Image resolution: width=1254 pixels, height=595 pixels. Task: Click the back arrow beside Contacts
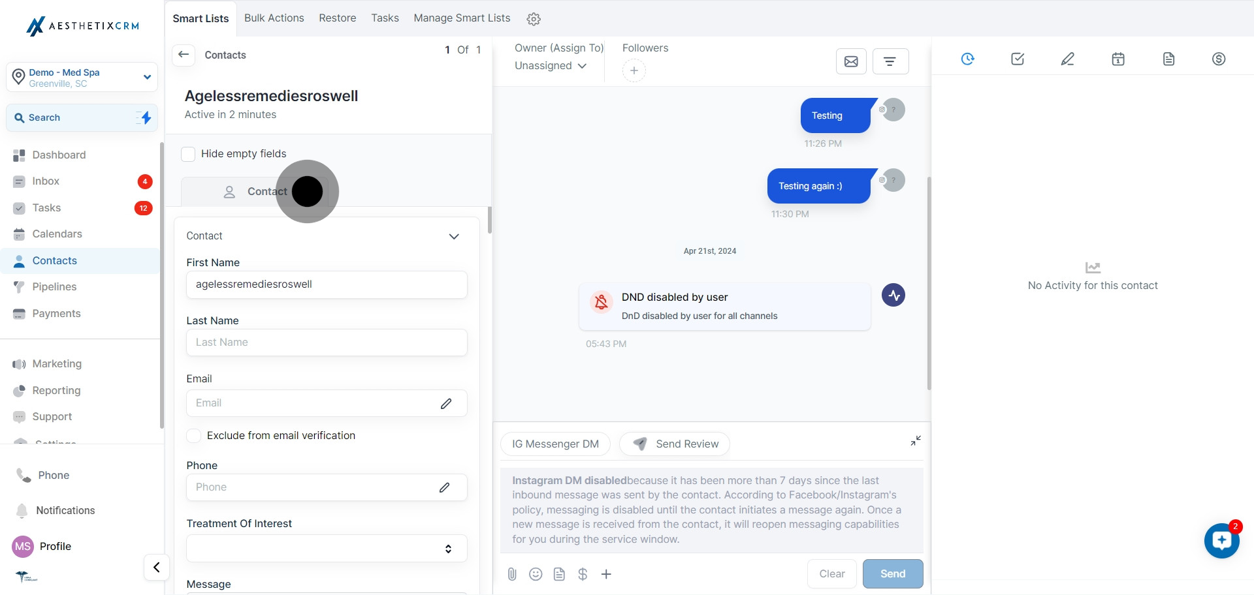184,55
